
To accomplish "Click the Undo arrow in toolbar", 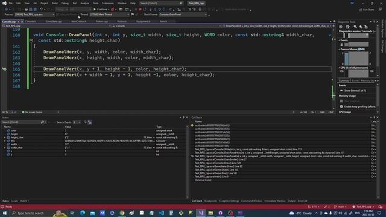I will click(41, 10).
